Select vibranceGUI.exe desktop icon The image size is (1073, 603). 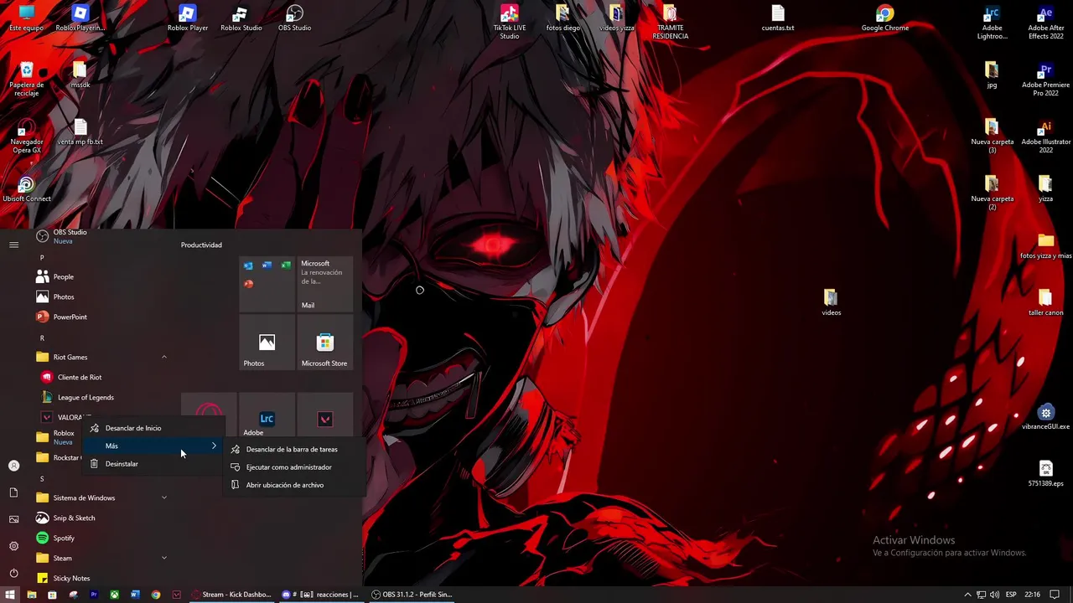click(1045, 418)
